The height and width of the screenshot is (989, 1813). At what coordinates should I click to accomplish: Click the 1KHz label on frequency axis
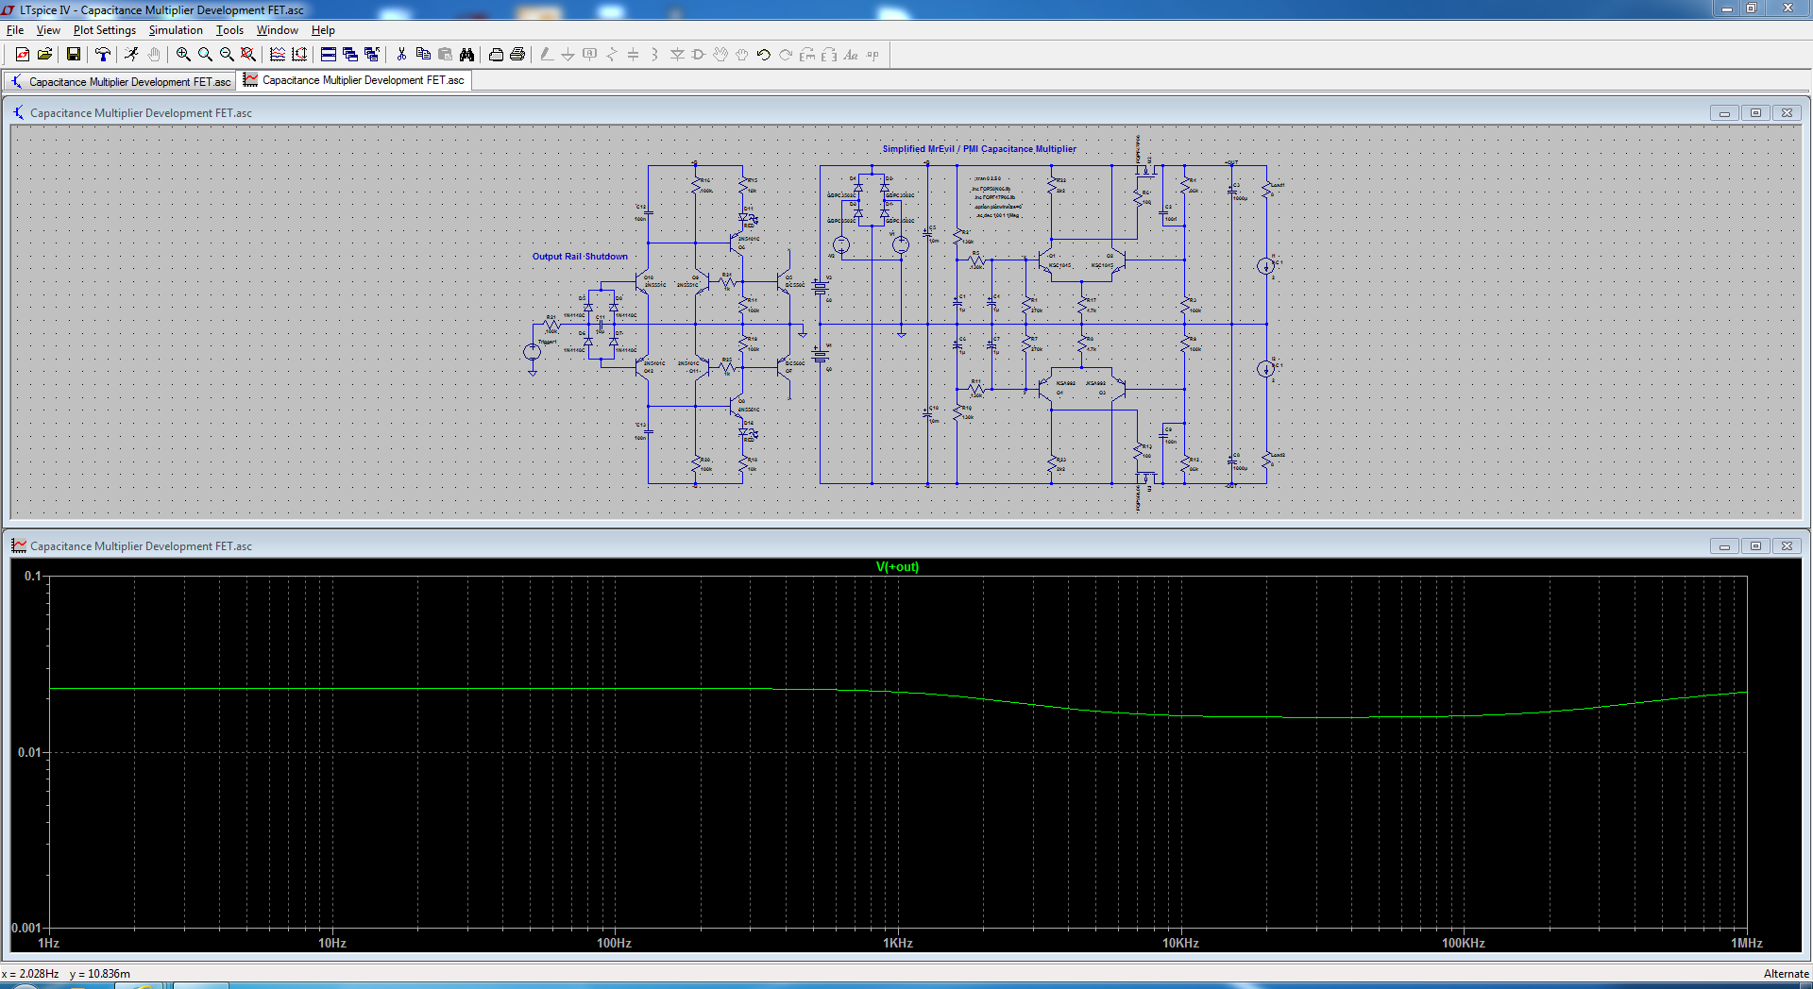pyautogui.click(x=897, y=943)
